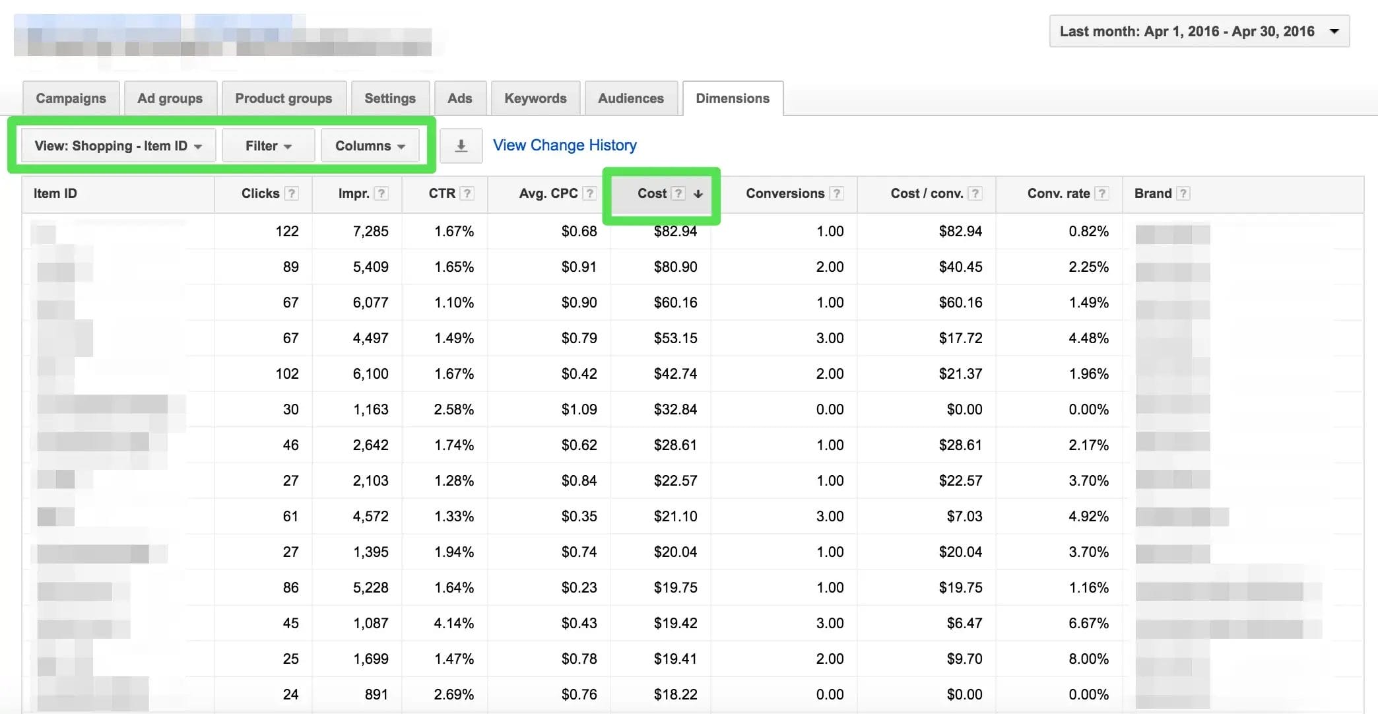Click the Cost column sort arrow
Screen dimensions: 1378x714
click(x=698, y=193)
